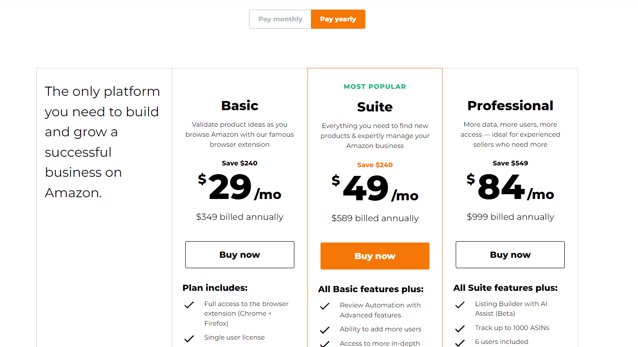Select the Pay yearly billing option
638x347 pixels.
[338, 19]
